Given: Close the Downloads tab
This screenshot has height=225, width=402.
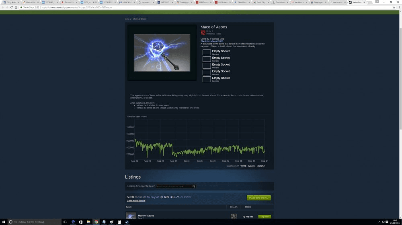Looking at the screenshot, I should click(288, 2).
